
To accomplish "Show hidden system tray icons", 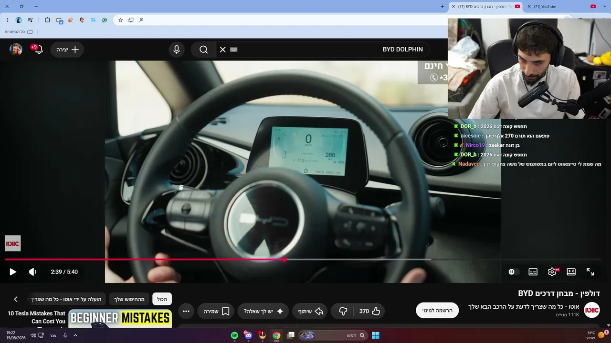I will pos(75,335).
